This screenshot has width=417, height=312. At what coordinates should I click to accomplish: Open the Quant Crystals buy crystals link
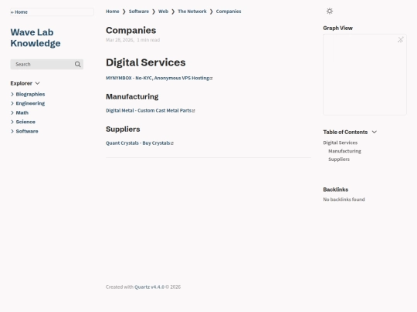pyautogui.click(x=137, y=143)
